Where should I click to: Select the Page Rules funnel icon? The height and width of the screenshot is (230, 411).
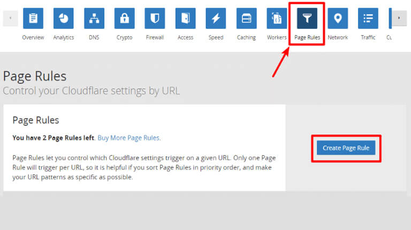coord(307,18)
